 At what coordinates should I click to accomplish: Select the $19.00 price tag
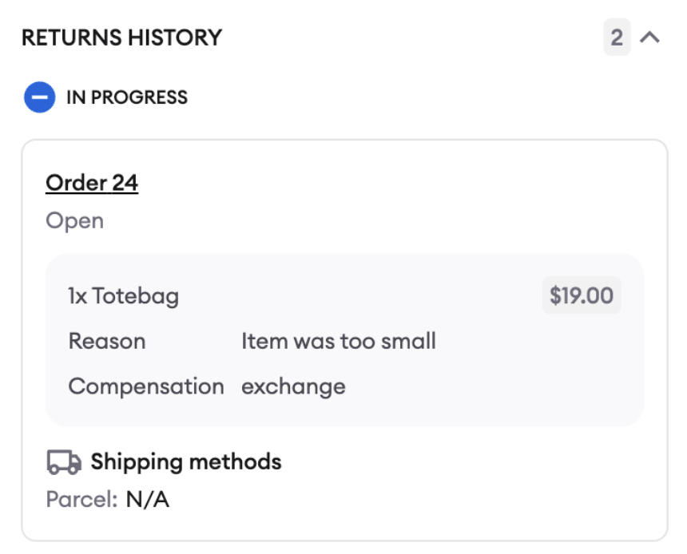[582, 295]
